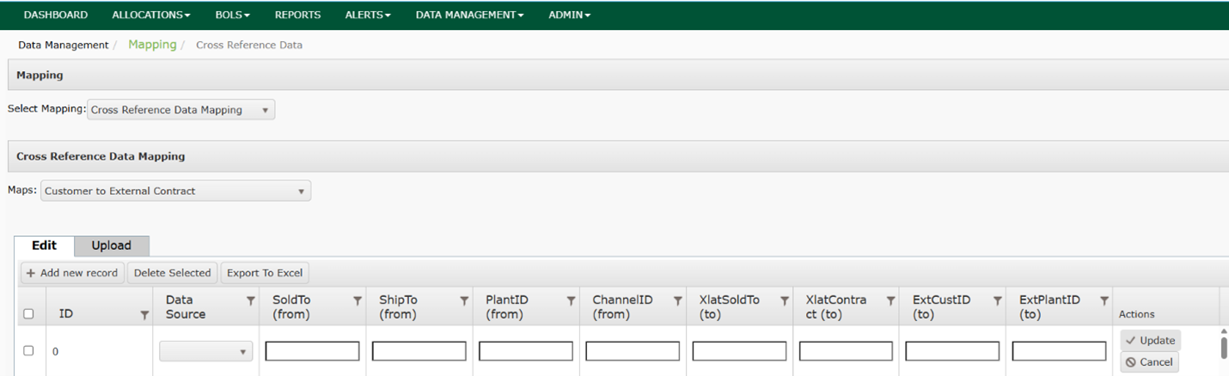Open the ExtCustID (to) filter icon
The height and width of the screenshot is (376, 1229).
997,300
